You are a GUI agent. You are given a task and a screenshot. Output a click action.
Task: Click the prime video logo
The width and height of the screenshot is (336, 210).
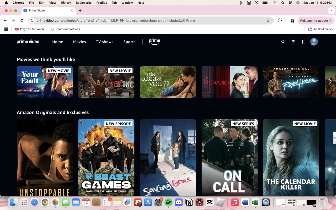tap(28, 42)
